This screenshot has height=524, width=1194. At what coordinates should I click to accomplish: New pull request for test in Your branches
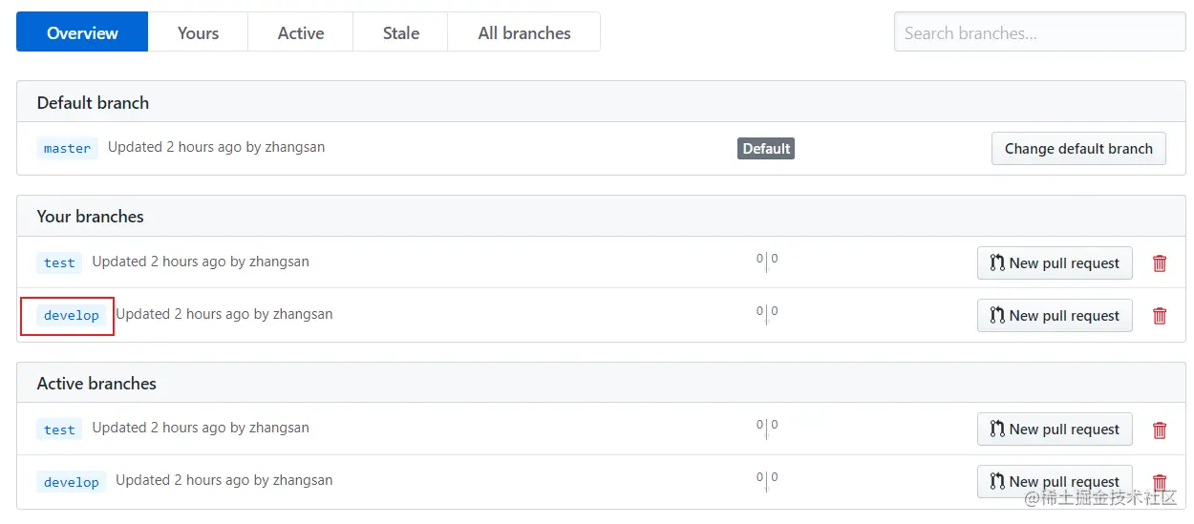[x=1055, y=263]
